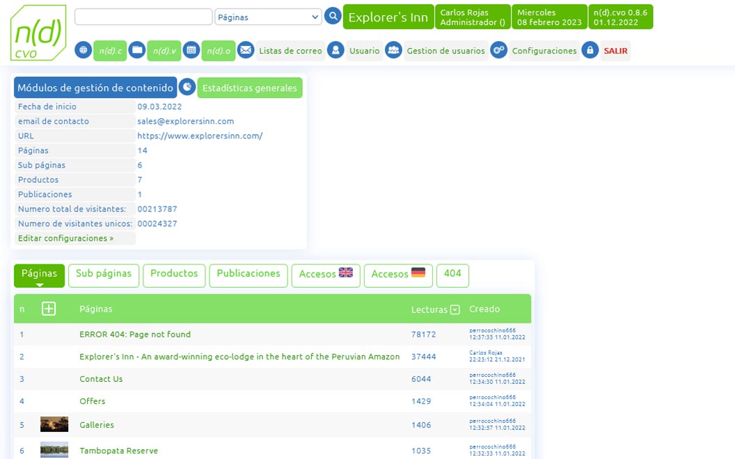
Task: Click the folder icon beside n(d).v
Action: point(137,49)
